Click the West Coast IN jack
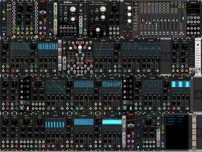Screen dimensions: 202x152 tap(91, 34)
